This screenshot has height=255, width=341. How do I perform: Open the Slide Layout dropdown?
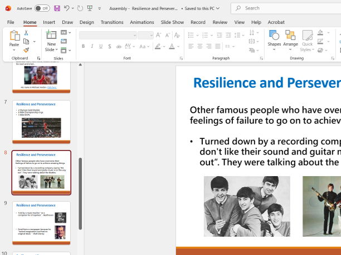pyautogui.click(x=66, y=33)
